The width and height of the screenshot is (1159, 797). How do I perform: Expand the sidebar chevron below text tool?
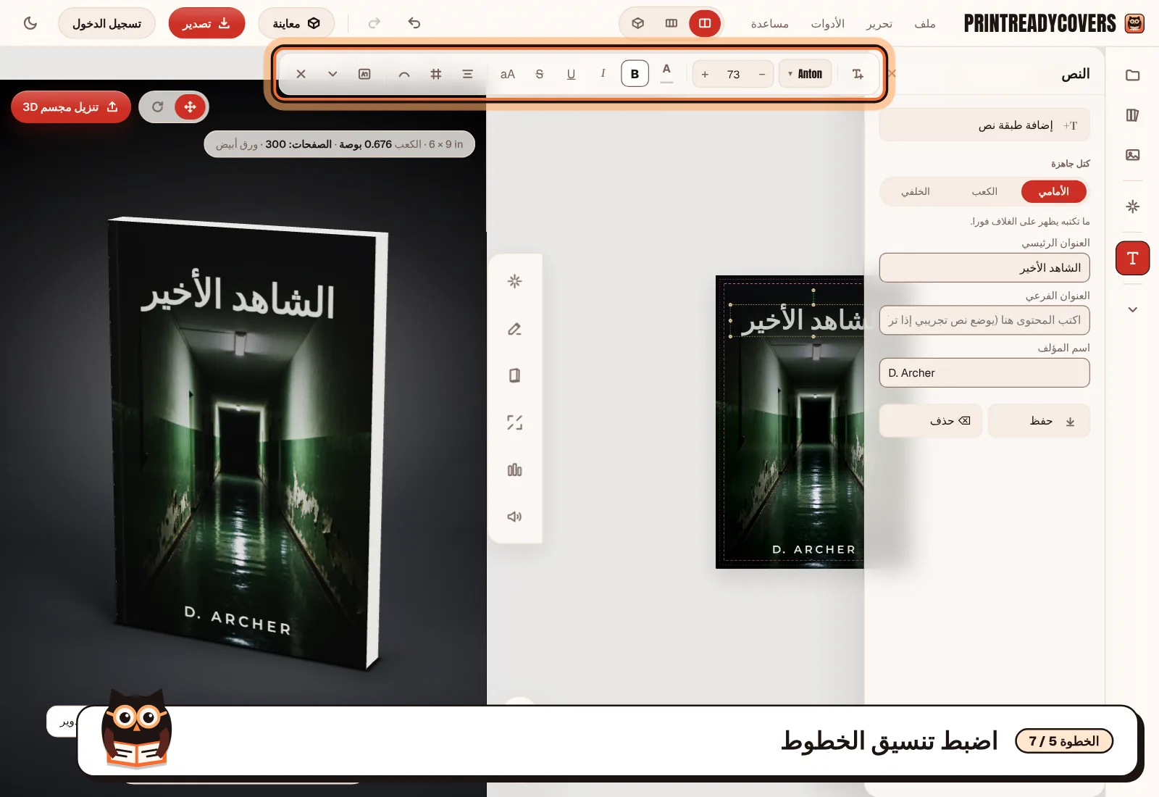pyautogui.click(x=1133, y=309)
